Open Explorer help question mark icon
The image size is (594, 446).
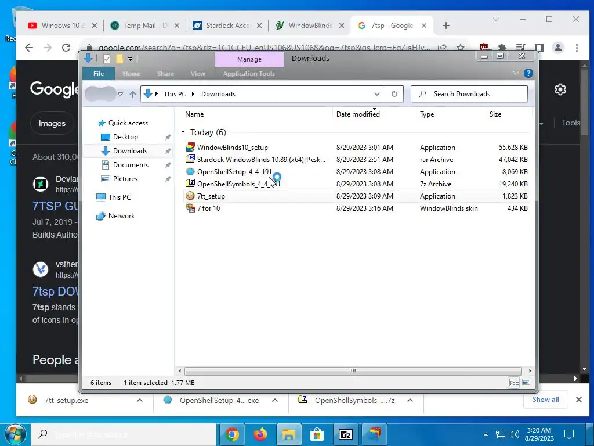coord(528,74)
